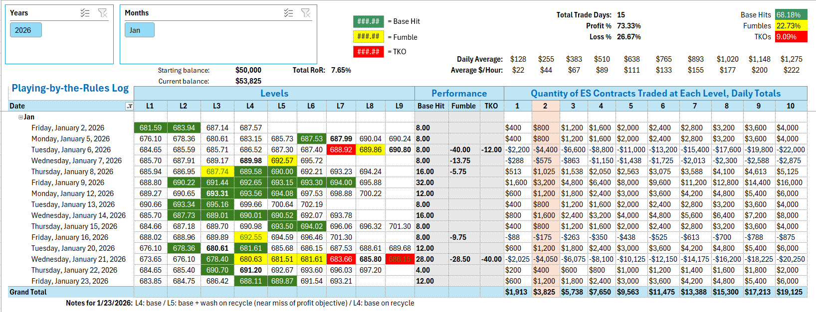The image size is (816, 312).
Task: Enable multi-select in the Months slicer
Action: click(x=288, y=13)
